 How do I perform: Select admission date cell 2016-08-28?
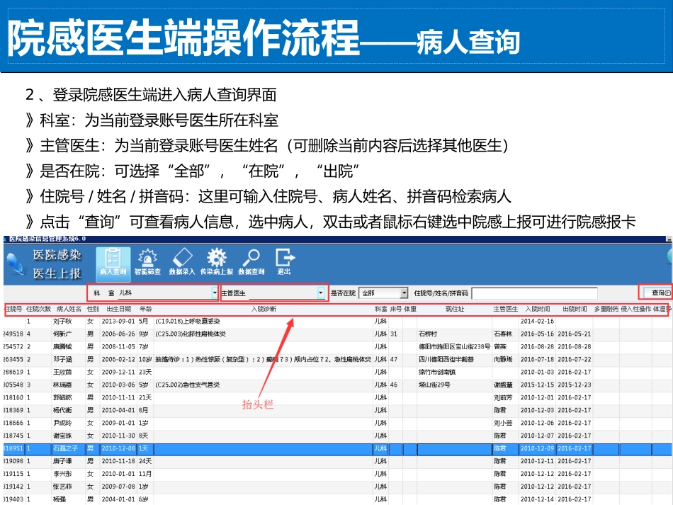coord(537,346)
